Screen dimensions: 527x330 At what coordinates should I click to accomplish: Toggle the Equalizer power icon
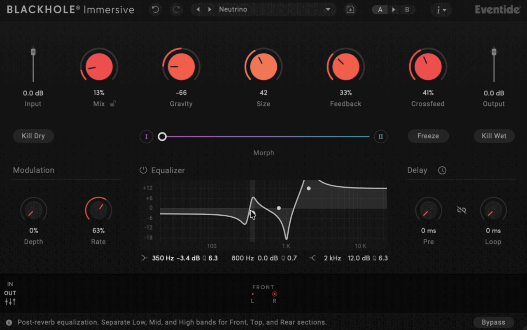pos(143,170)
